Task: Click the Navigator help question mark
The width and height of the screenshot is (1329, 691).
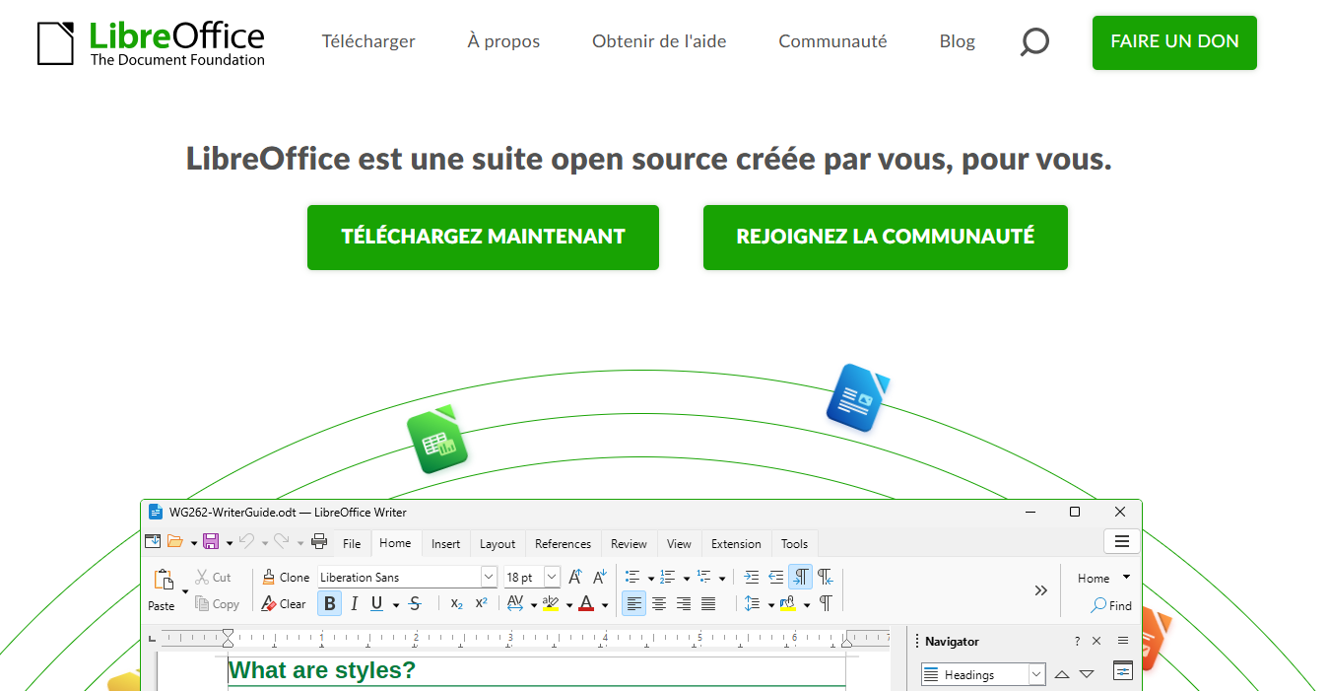Action: pyautogui.click(x=1077, y=641)
